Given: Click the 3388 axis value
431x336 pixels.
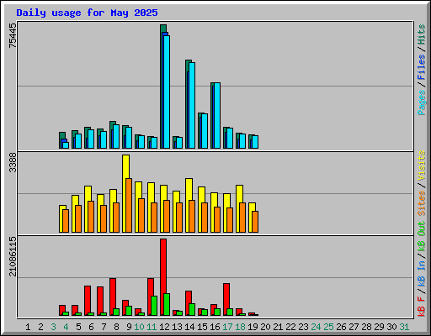Looking at the screenshot, I should pyautogui.click(x=13, y=163).
